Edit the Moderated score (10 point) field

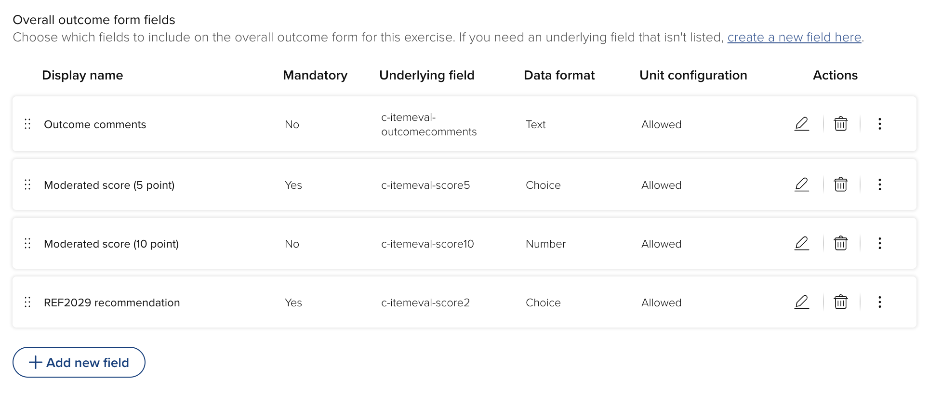click(x=802, y=243)
